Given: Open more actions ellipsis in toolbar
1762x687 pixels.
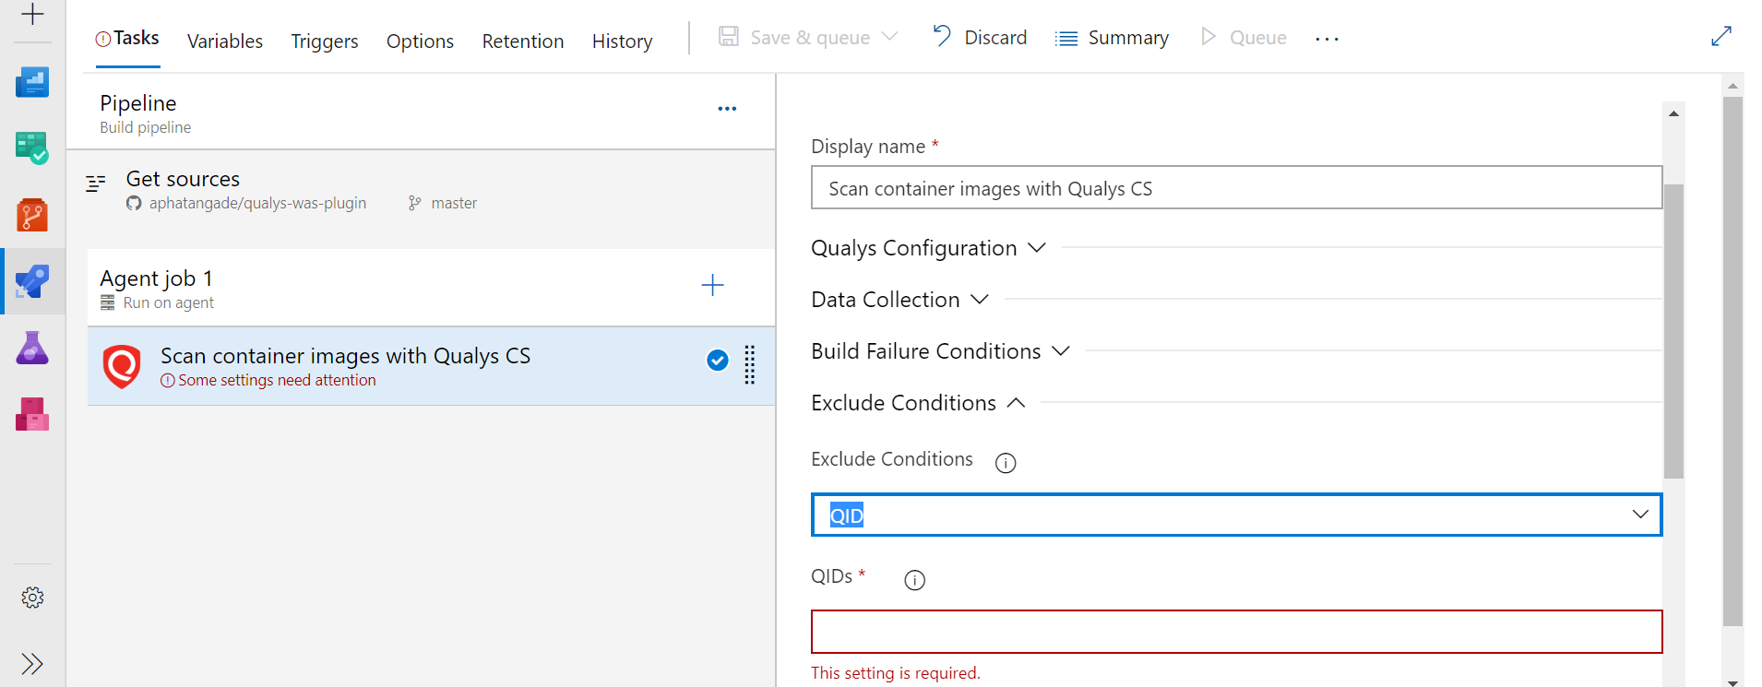Looking at the screenshot, I should click(x=1327, y=39).
